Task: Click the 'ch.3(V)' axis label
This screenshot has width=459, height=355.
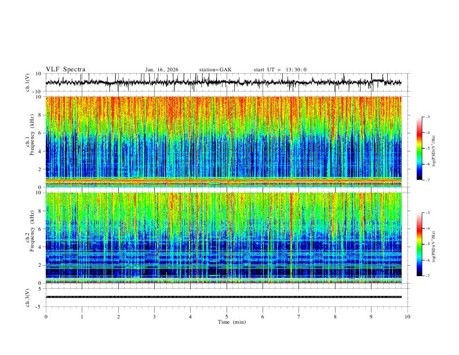Action: [x=28, y=298]
